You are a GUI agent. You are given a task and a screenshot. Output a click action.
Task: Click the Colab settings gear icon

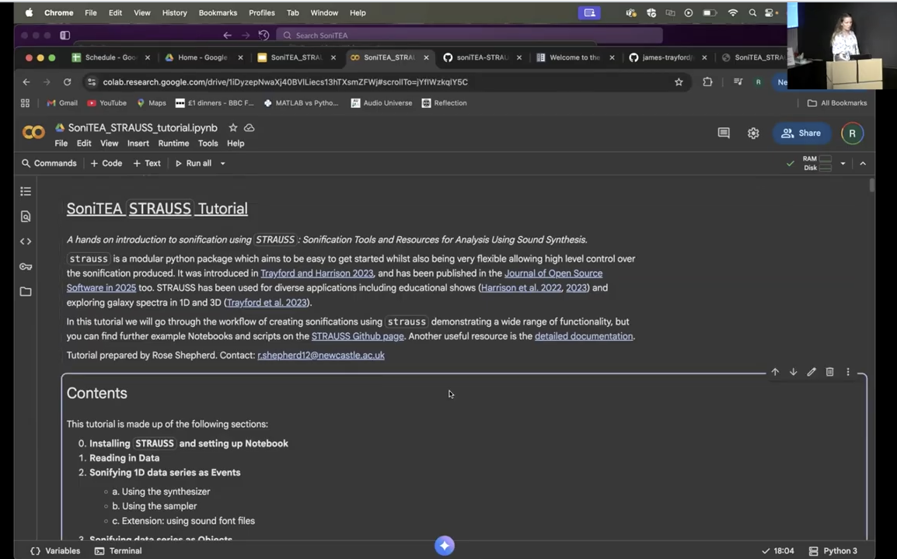[x=753, y=134]
